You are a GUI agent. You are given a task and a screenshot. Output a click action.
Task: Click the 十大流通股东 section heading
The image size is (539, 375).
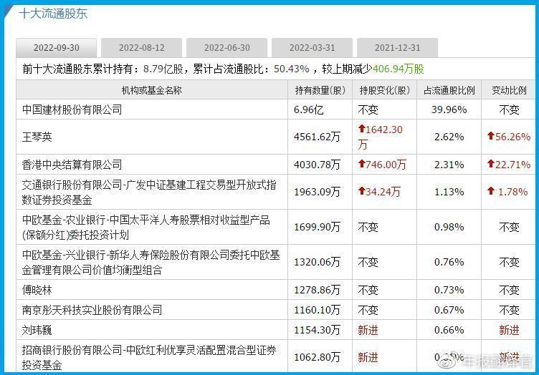pyautogui.click(x=53, y=14)
